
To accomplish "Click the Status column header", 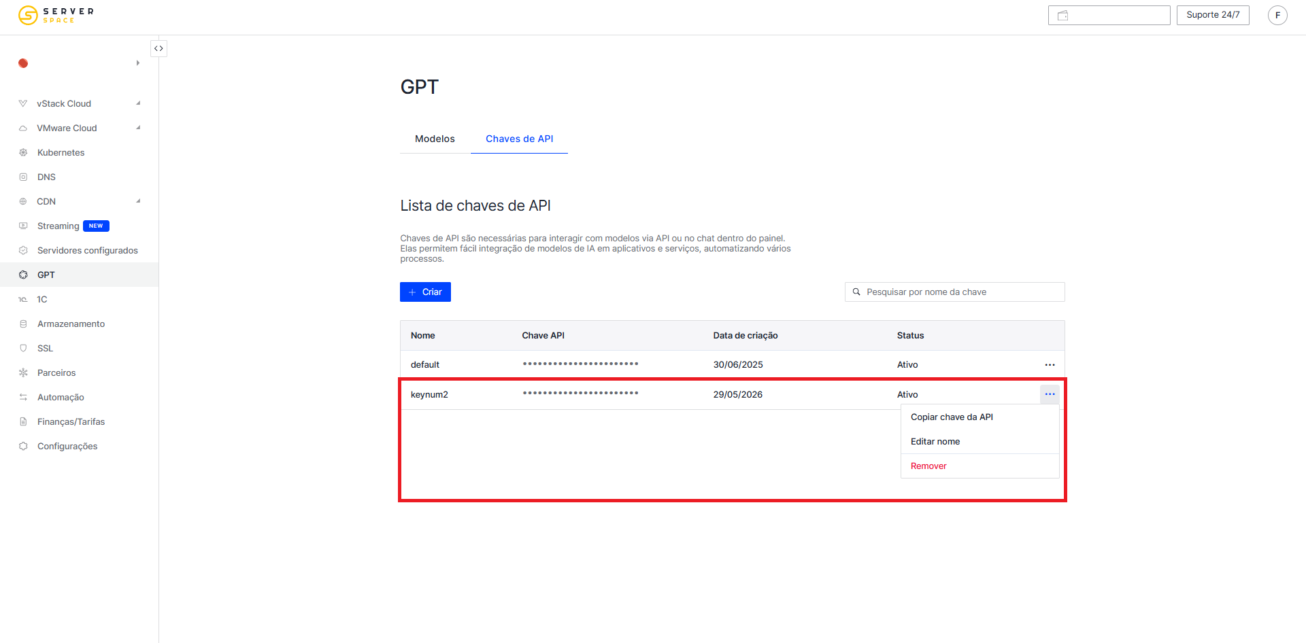I will pos(910,336).
